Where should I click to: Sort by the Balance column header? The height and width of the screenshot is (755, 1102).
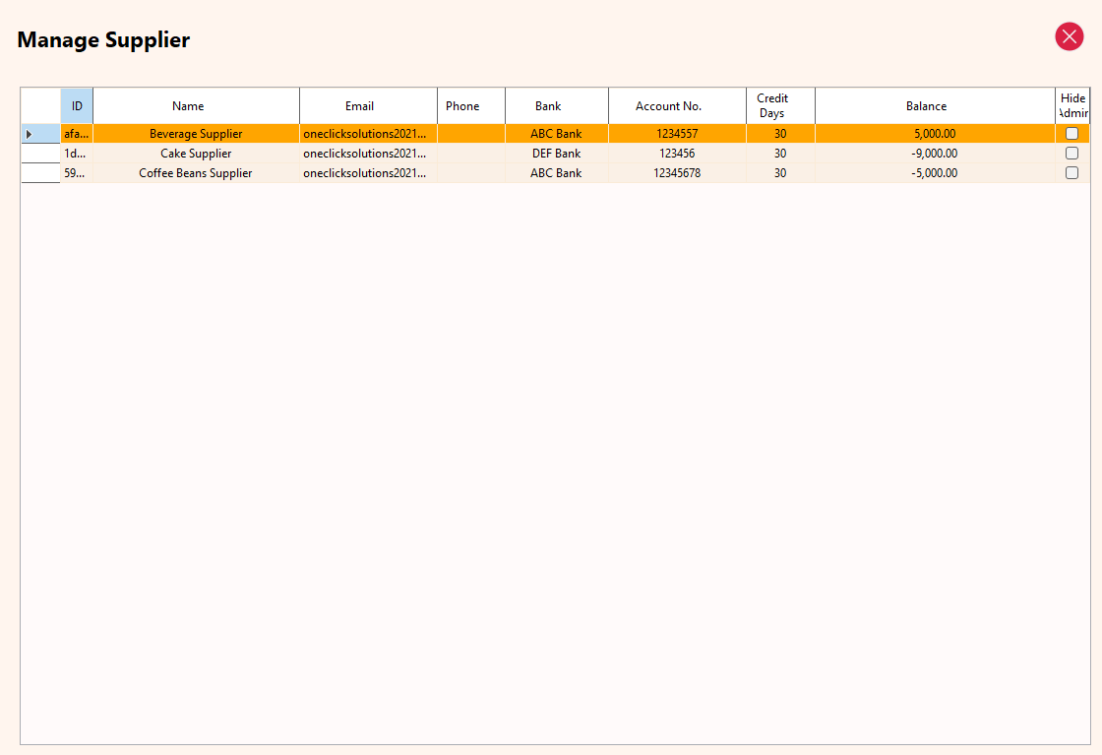tap(936, 106)
